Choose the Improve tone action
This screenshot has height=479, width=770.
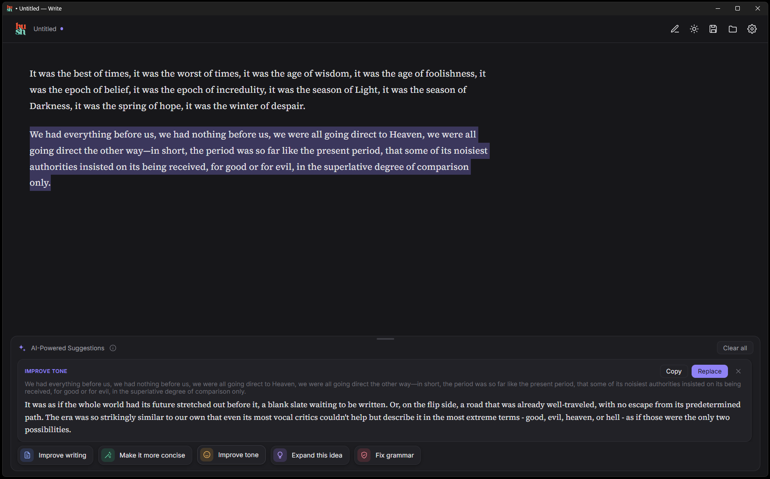pos(231,455)
